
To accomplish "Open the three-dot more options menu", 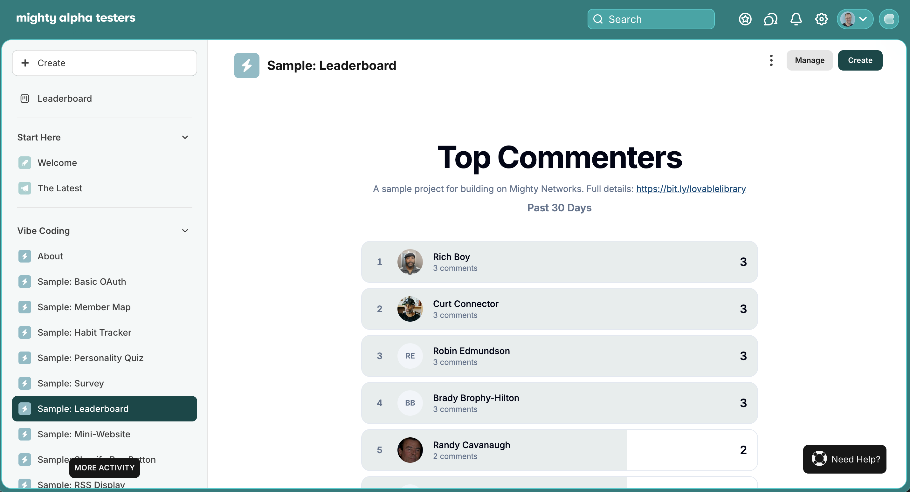I will pyautogui.click(x=771, y=60).
